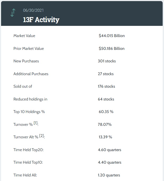
Task: Select the Time Held Top20 label
Action: coord(28,150)
